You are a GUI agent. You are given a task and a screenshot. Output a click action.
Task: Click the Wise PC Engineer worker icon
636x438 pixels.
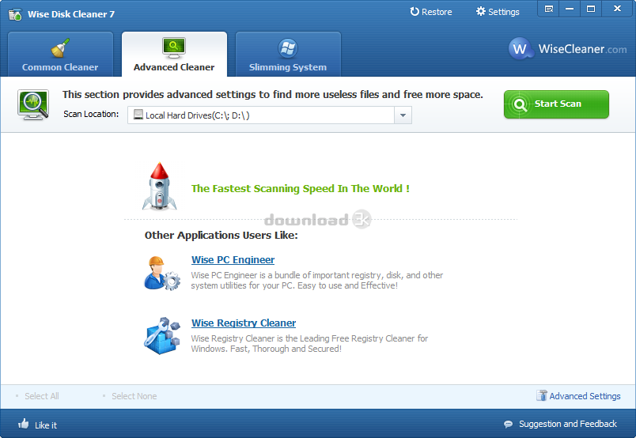[x=162, y=274]
